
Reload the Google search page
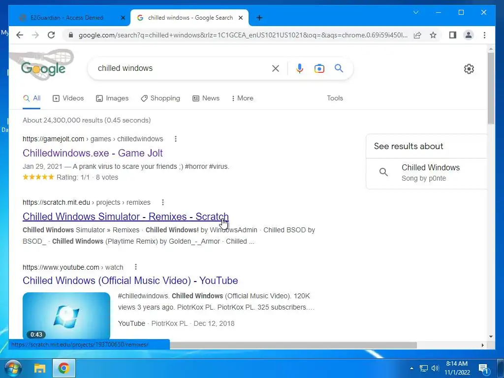pyautogui.click(x=51, y=35)
